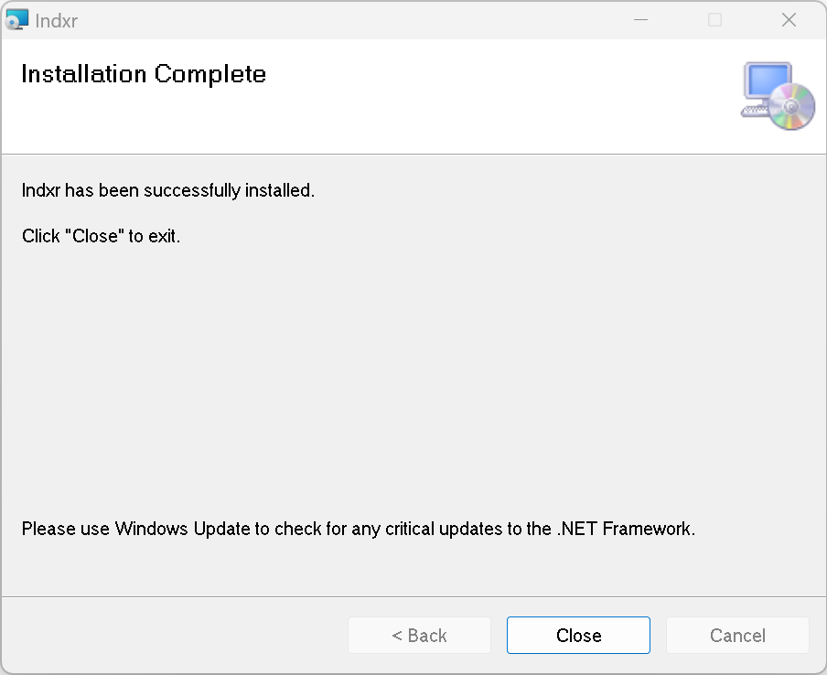
Task: Click the rainbow CD disc in header graphic
Action: 791,106
